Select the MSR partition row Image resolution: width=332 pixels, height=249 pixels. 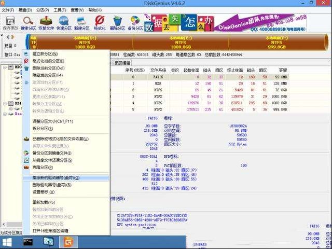pos(199,84)
